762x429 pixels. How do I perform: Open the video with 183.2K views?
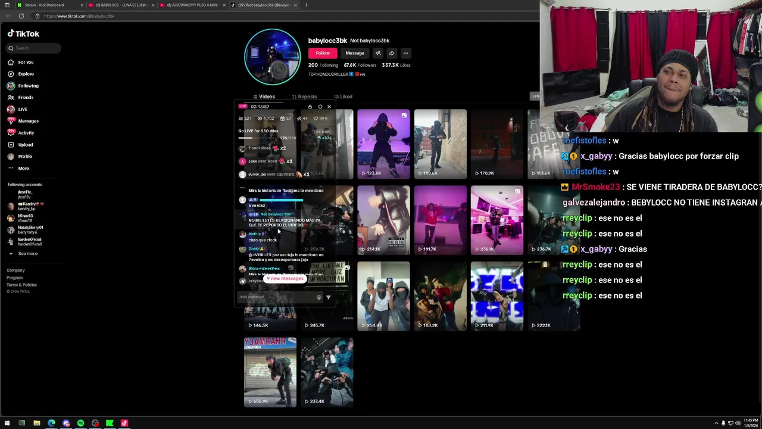441,296
